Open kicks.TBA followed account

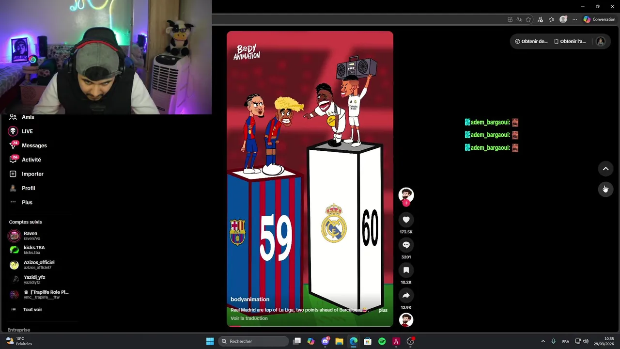[34, 250]
